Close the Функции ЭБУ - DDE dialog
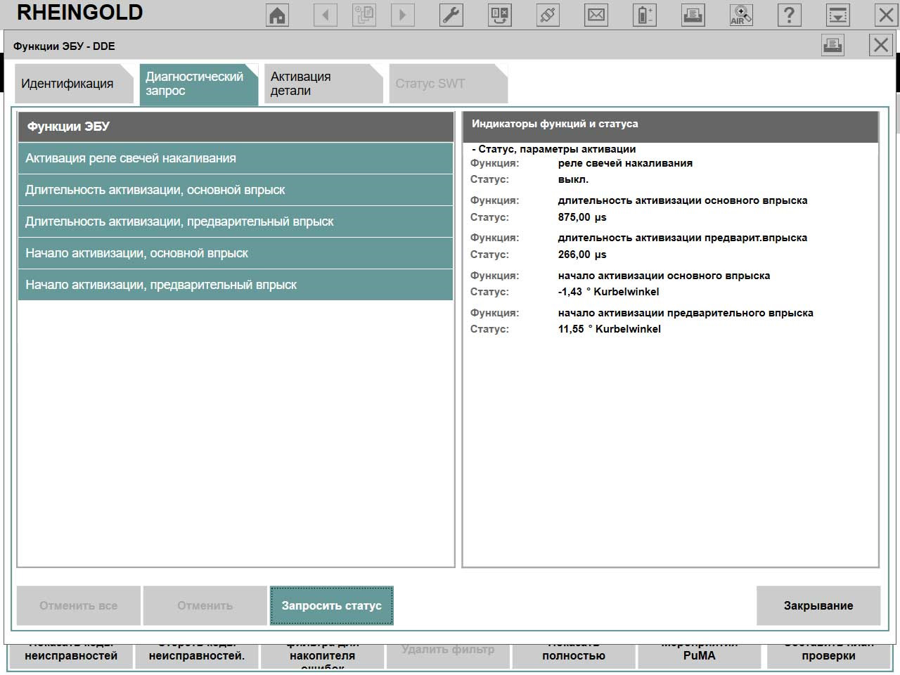Image resolution: width=900 pixels, height=675 pixels. (880, 46)
